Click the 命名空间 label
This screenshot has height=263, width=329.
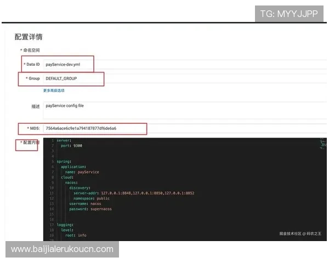31,50
